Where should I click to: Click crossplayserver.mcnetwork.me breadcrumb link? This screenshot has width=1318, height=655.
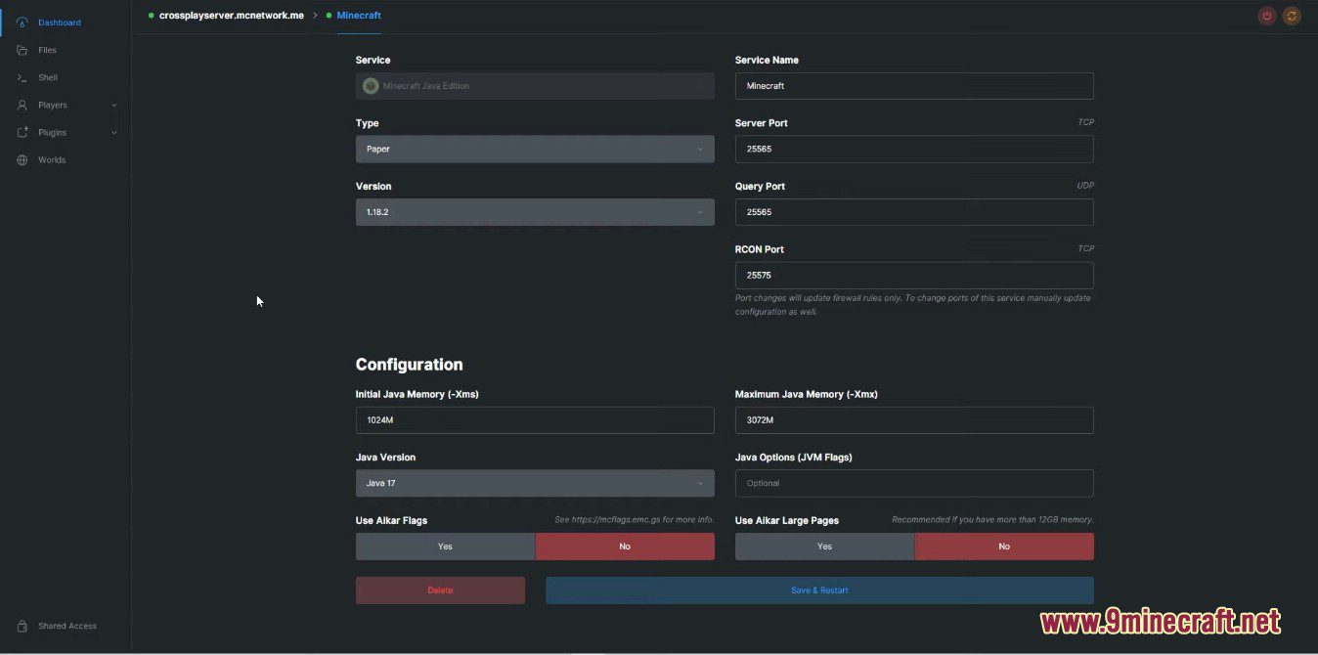point(232,16)
